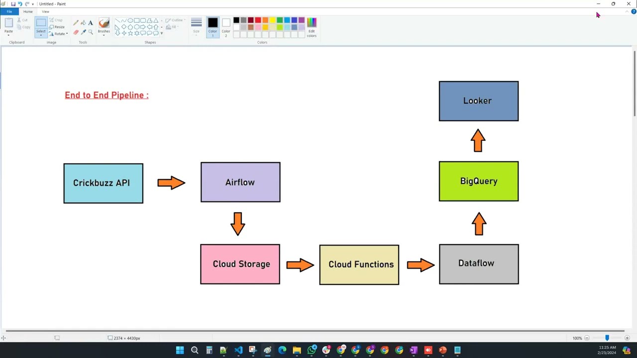Click the Paste clipboard icon
The image size is (637, 358).
(x=8, y=23)
